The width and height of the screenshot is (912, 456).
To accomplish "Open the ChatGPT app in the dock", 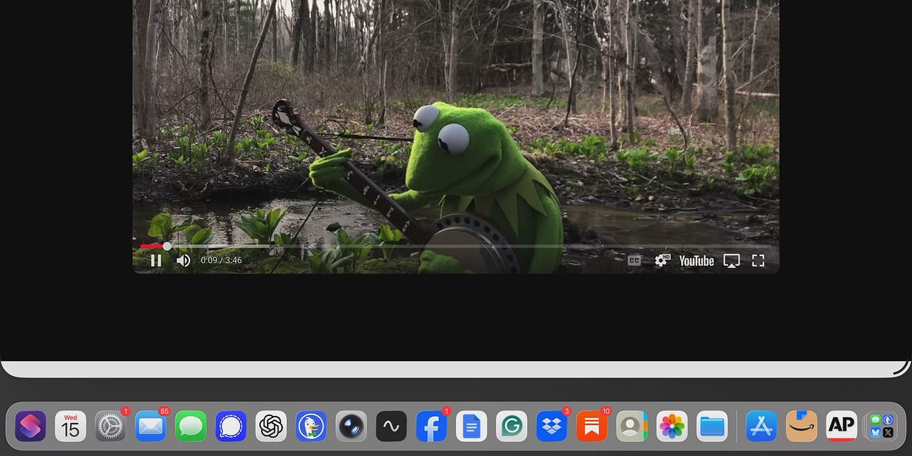I will [271, 426].
